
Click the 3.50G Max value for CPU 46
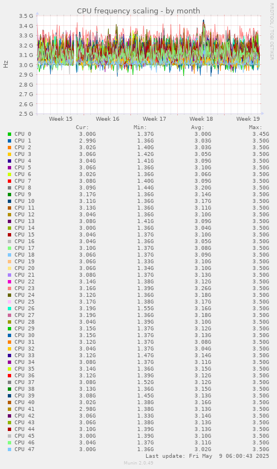(261, 442)
